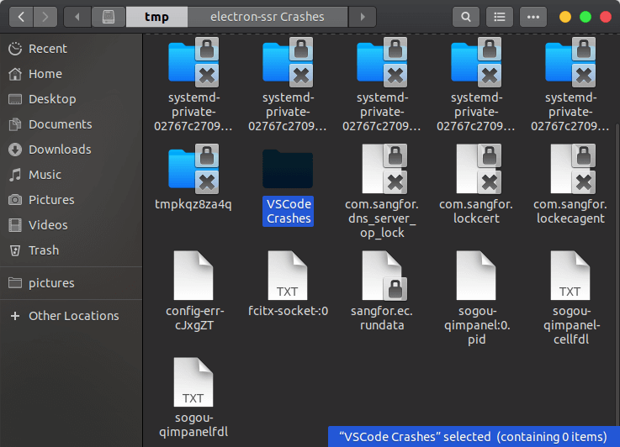Open Documents in the sidebar
620x447 pixels.
tap(72, 124)
